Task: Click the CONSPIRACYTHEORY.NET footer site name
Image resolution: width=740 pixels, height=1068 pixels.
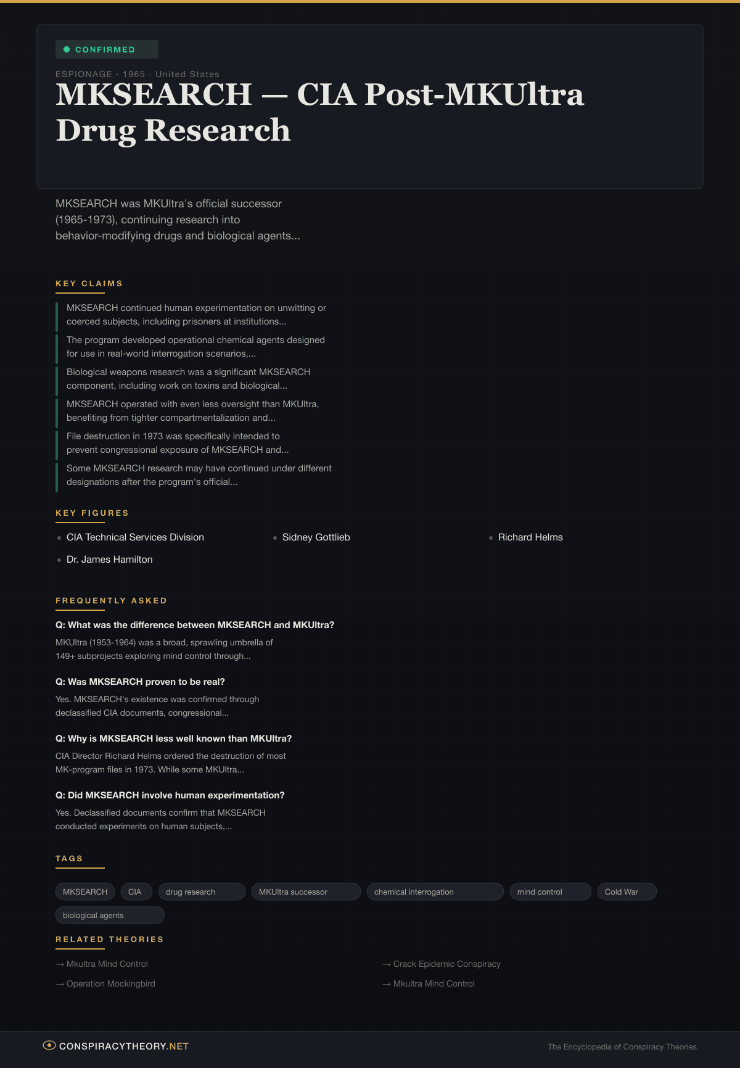Action: (124, 1046)
